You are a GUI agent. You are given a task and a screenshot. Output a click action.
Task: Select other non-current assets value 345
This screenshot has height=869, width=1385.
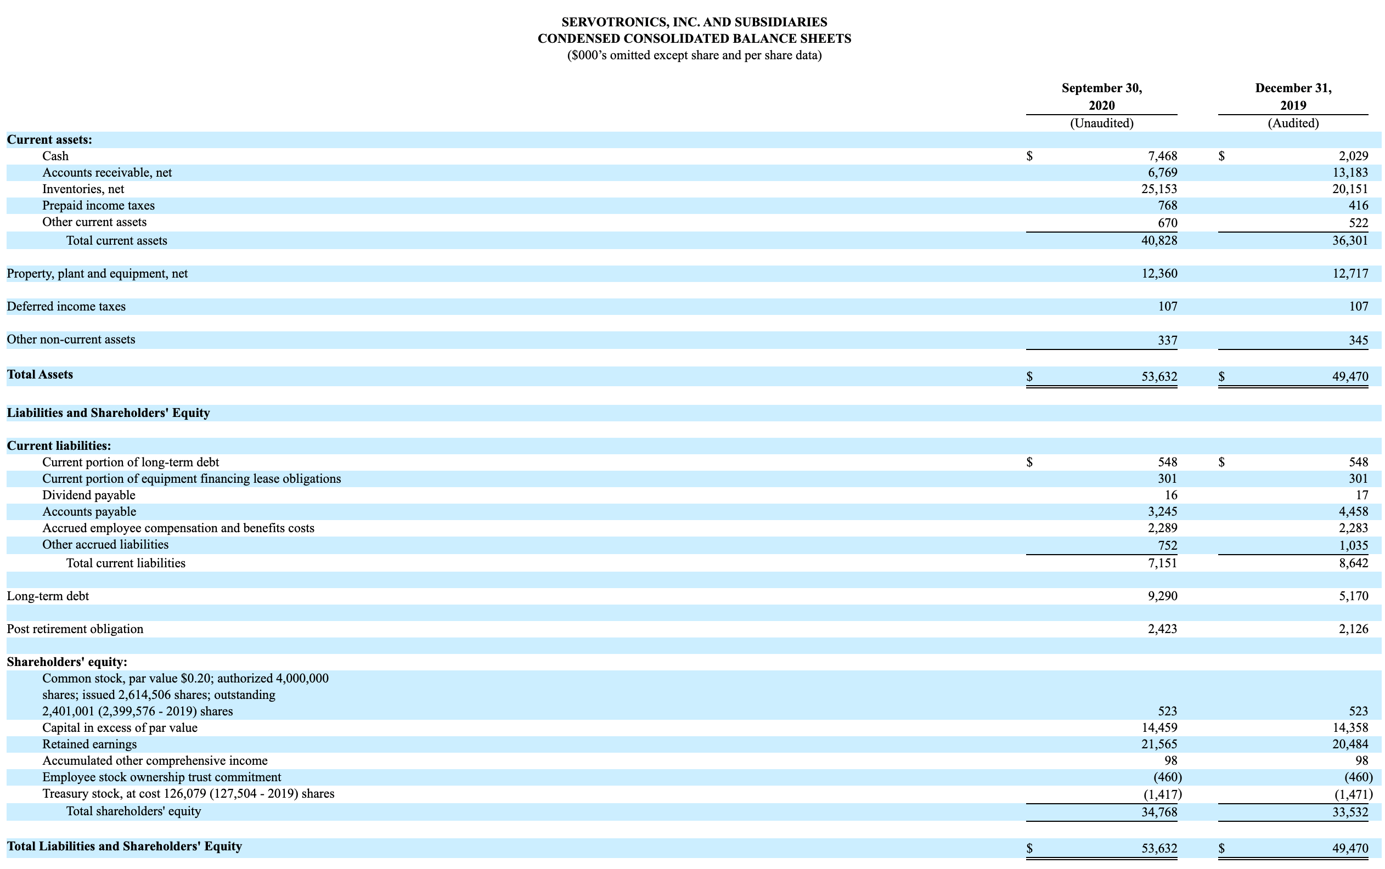pyautogui.click(x=1359, y=341)
